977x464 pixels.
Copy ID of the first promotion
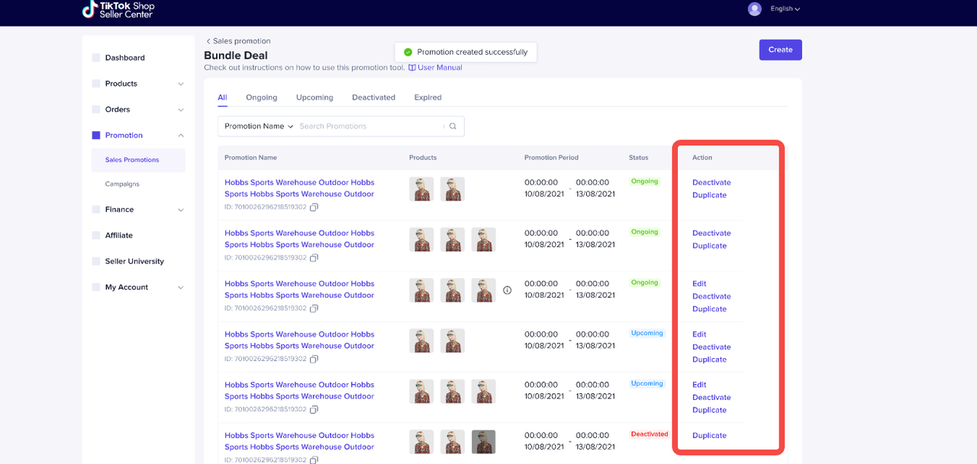(x=314, y=207)
